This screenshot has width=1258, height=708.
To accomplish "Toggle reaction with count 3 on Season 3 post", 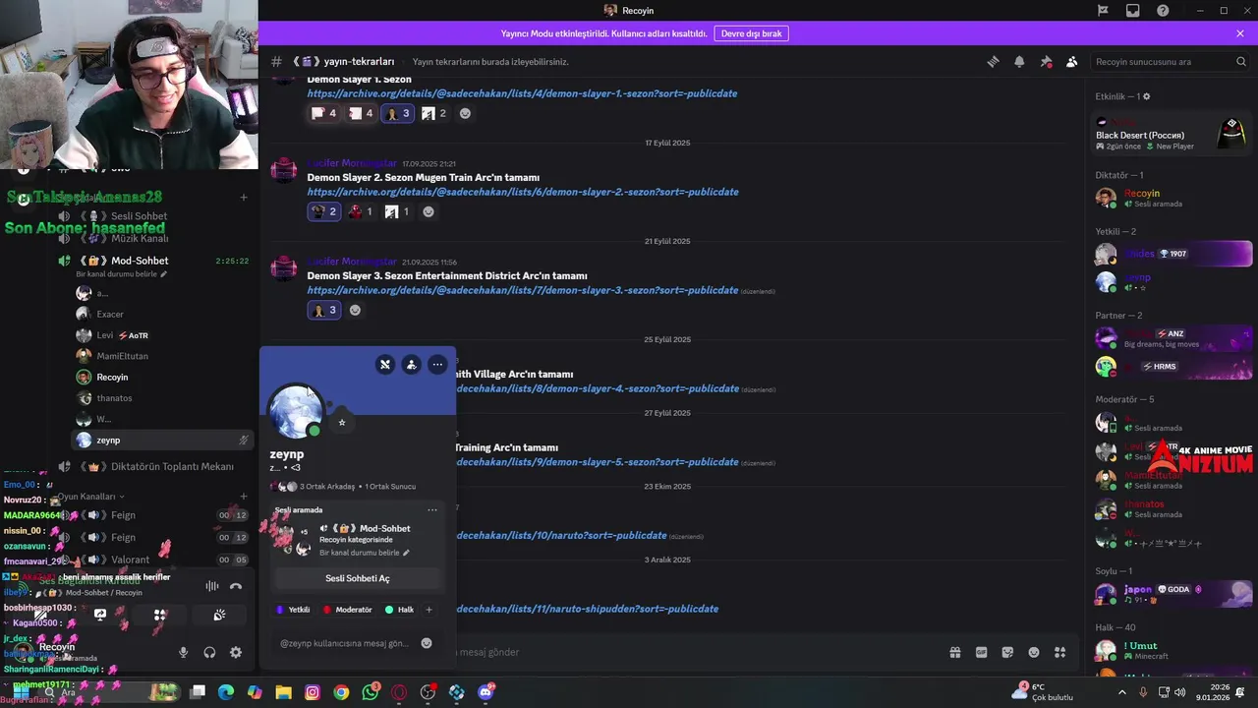I will (x=323, y=310).
